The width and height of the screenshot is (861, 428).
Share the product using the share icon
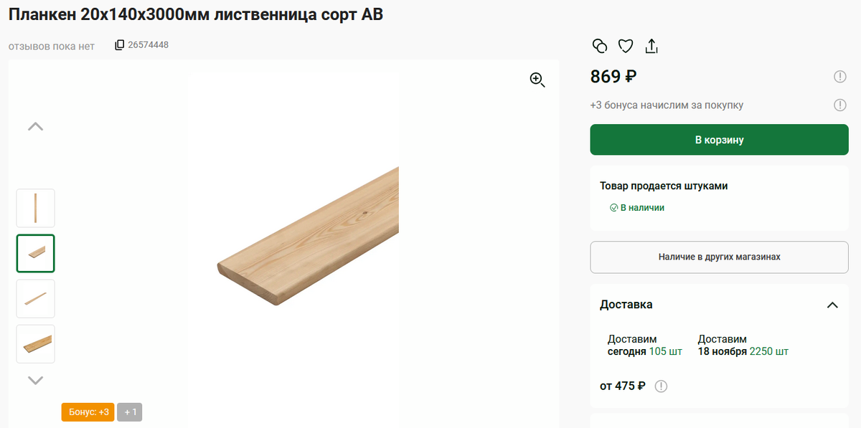651,45
